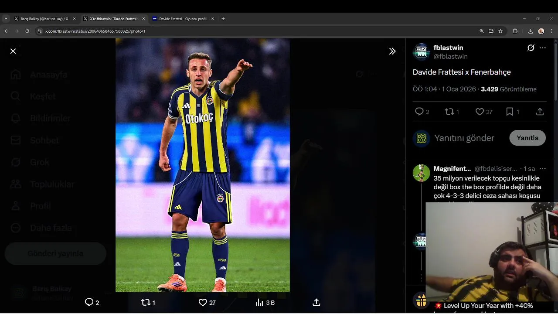Open more options on fblastwin tweet
The height and width of the screenshot is (314, 558).
coord(543,48)
